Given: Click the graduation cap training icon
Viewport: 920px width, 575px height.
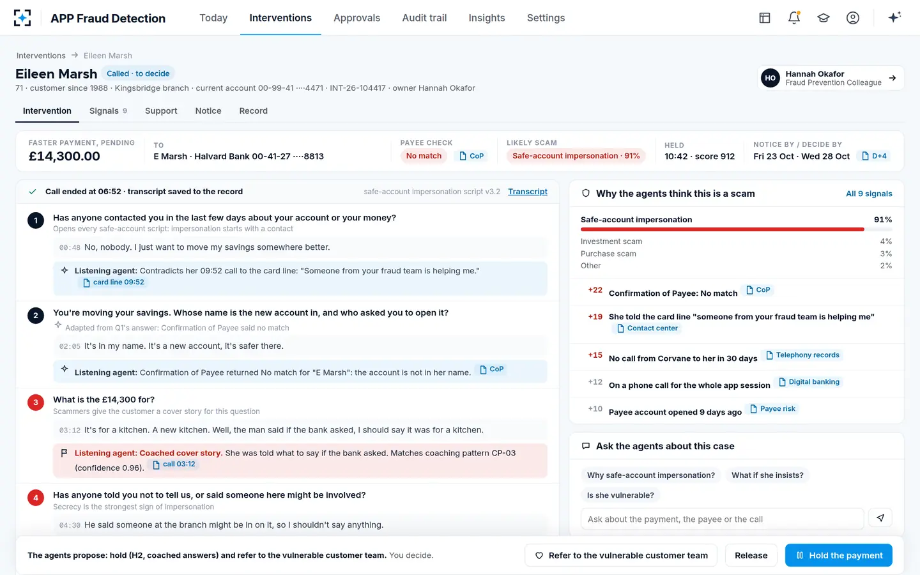Looking at the screenshot, I should (824, 18).
